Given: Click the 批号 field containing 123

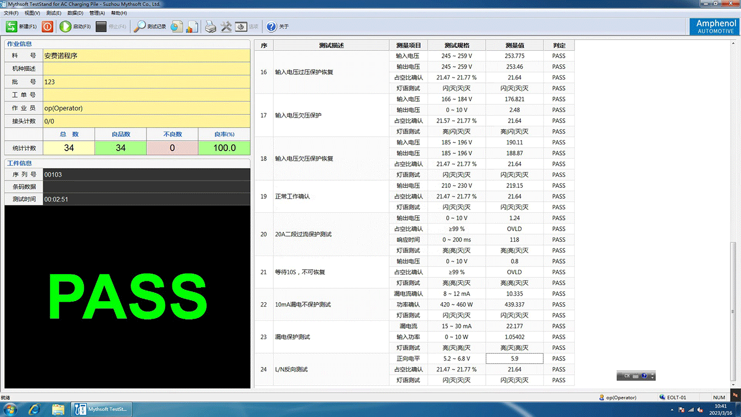Looking at the screenshot, I should pos(146,82).
